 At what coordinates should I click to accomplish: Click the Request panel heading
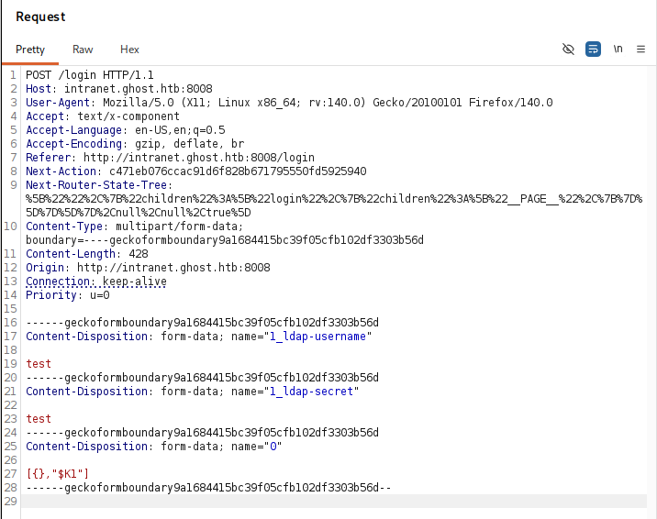[40, 17]
